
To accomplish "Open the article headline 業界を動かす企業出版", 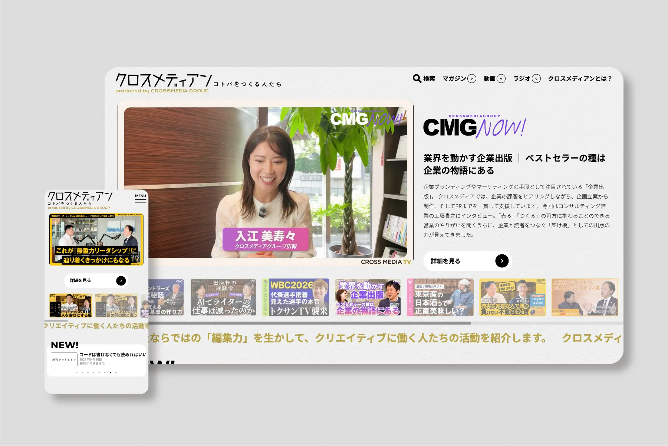I will (514, 164).
